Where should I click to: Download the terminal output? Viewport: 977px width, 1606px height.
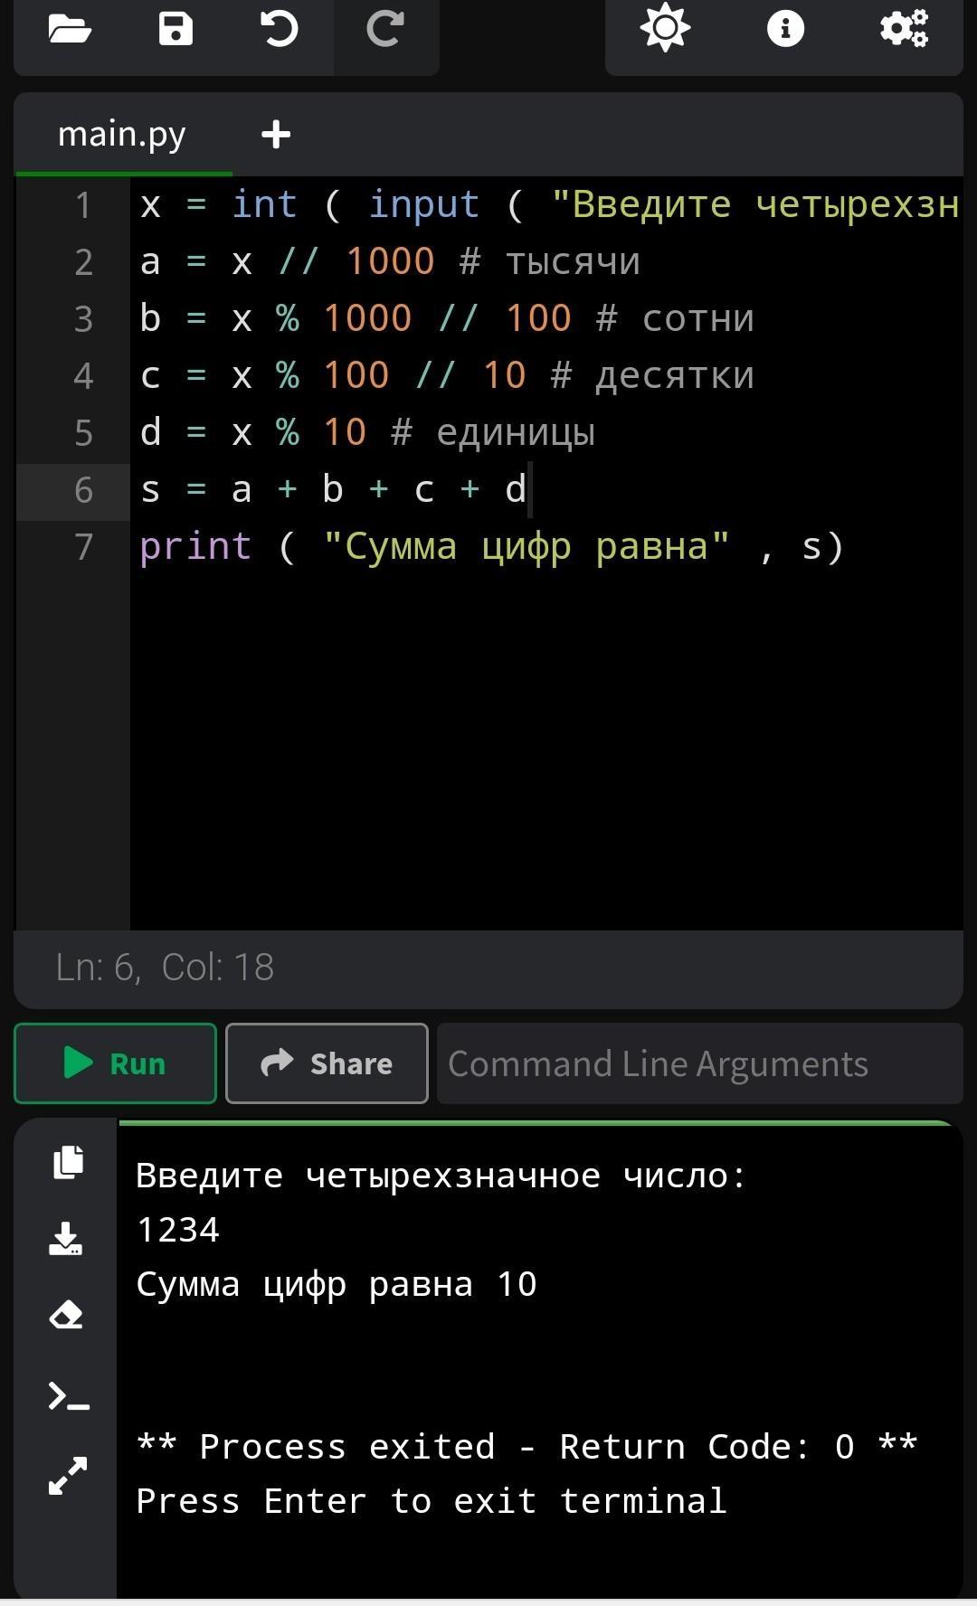[66, 1239]
